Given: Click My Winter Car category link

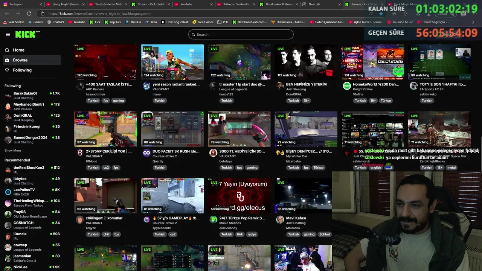Looking at the screenshot, I should 297,156.
